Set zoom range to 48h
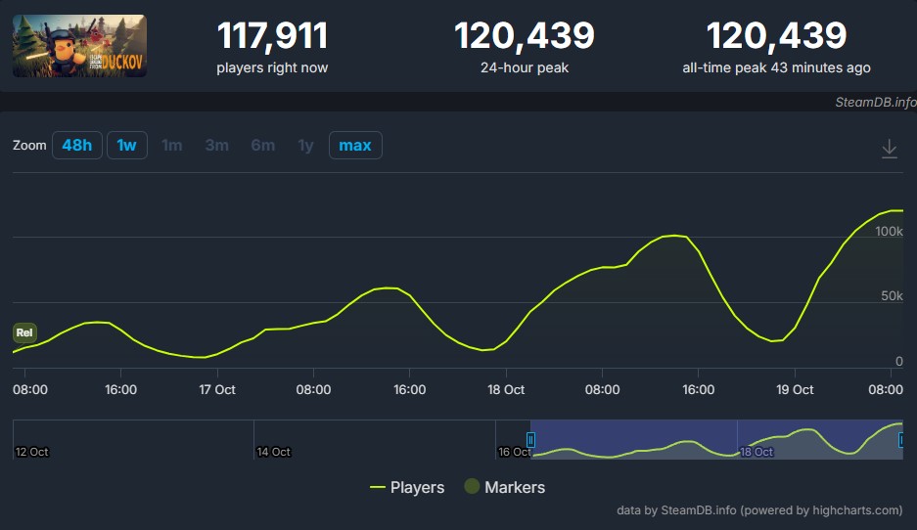Viewport: 917px width, 530px height. pos(76,146)
